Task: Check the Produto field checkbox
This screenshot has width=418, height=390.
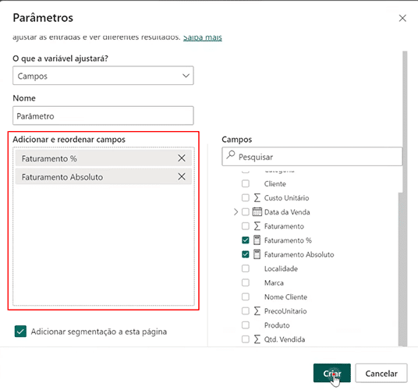Action: click(245, 325)
